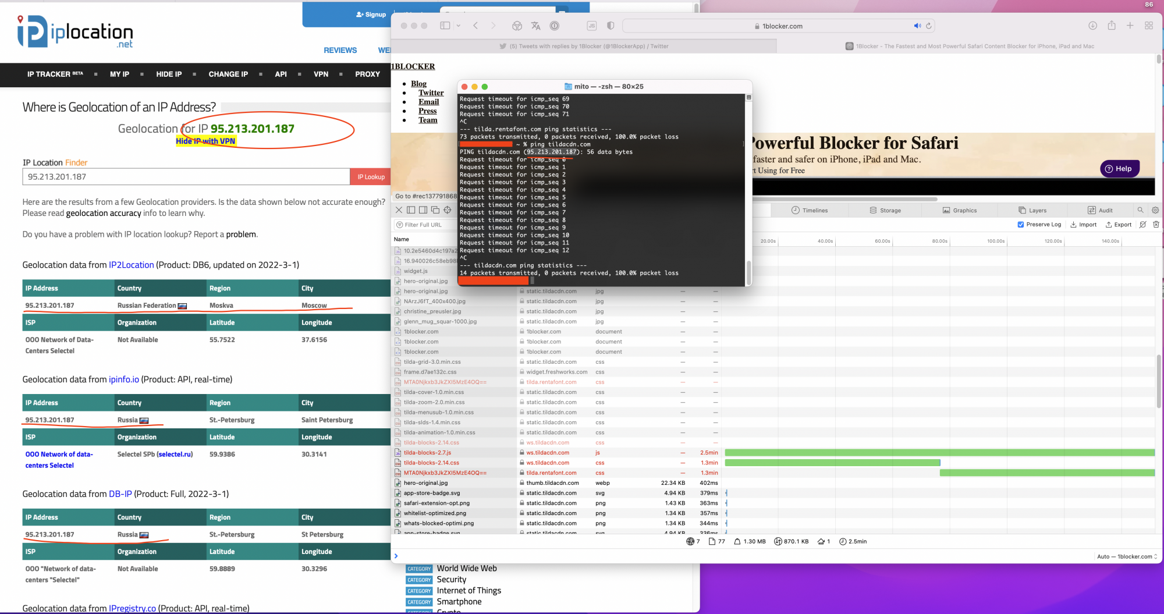Go back in Safari history
Screen dimensions: 1164x614
click(x=475, y=26)
